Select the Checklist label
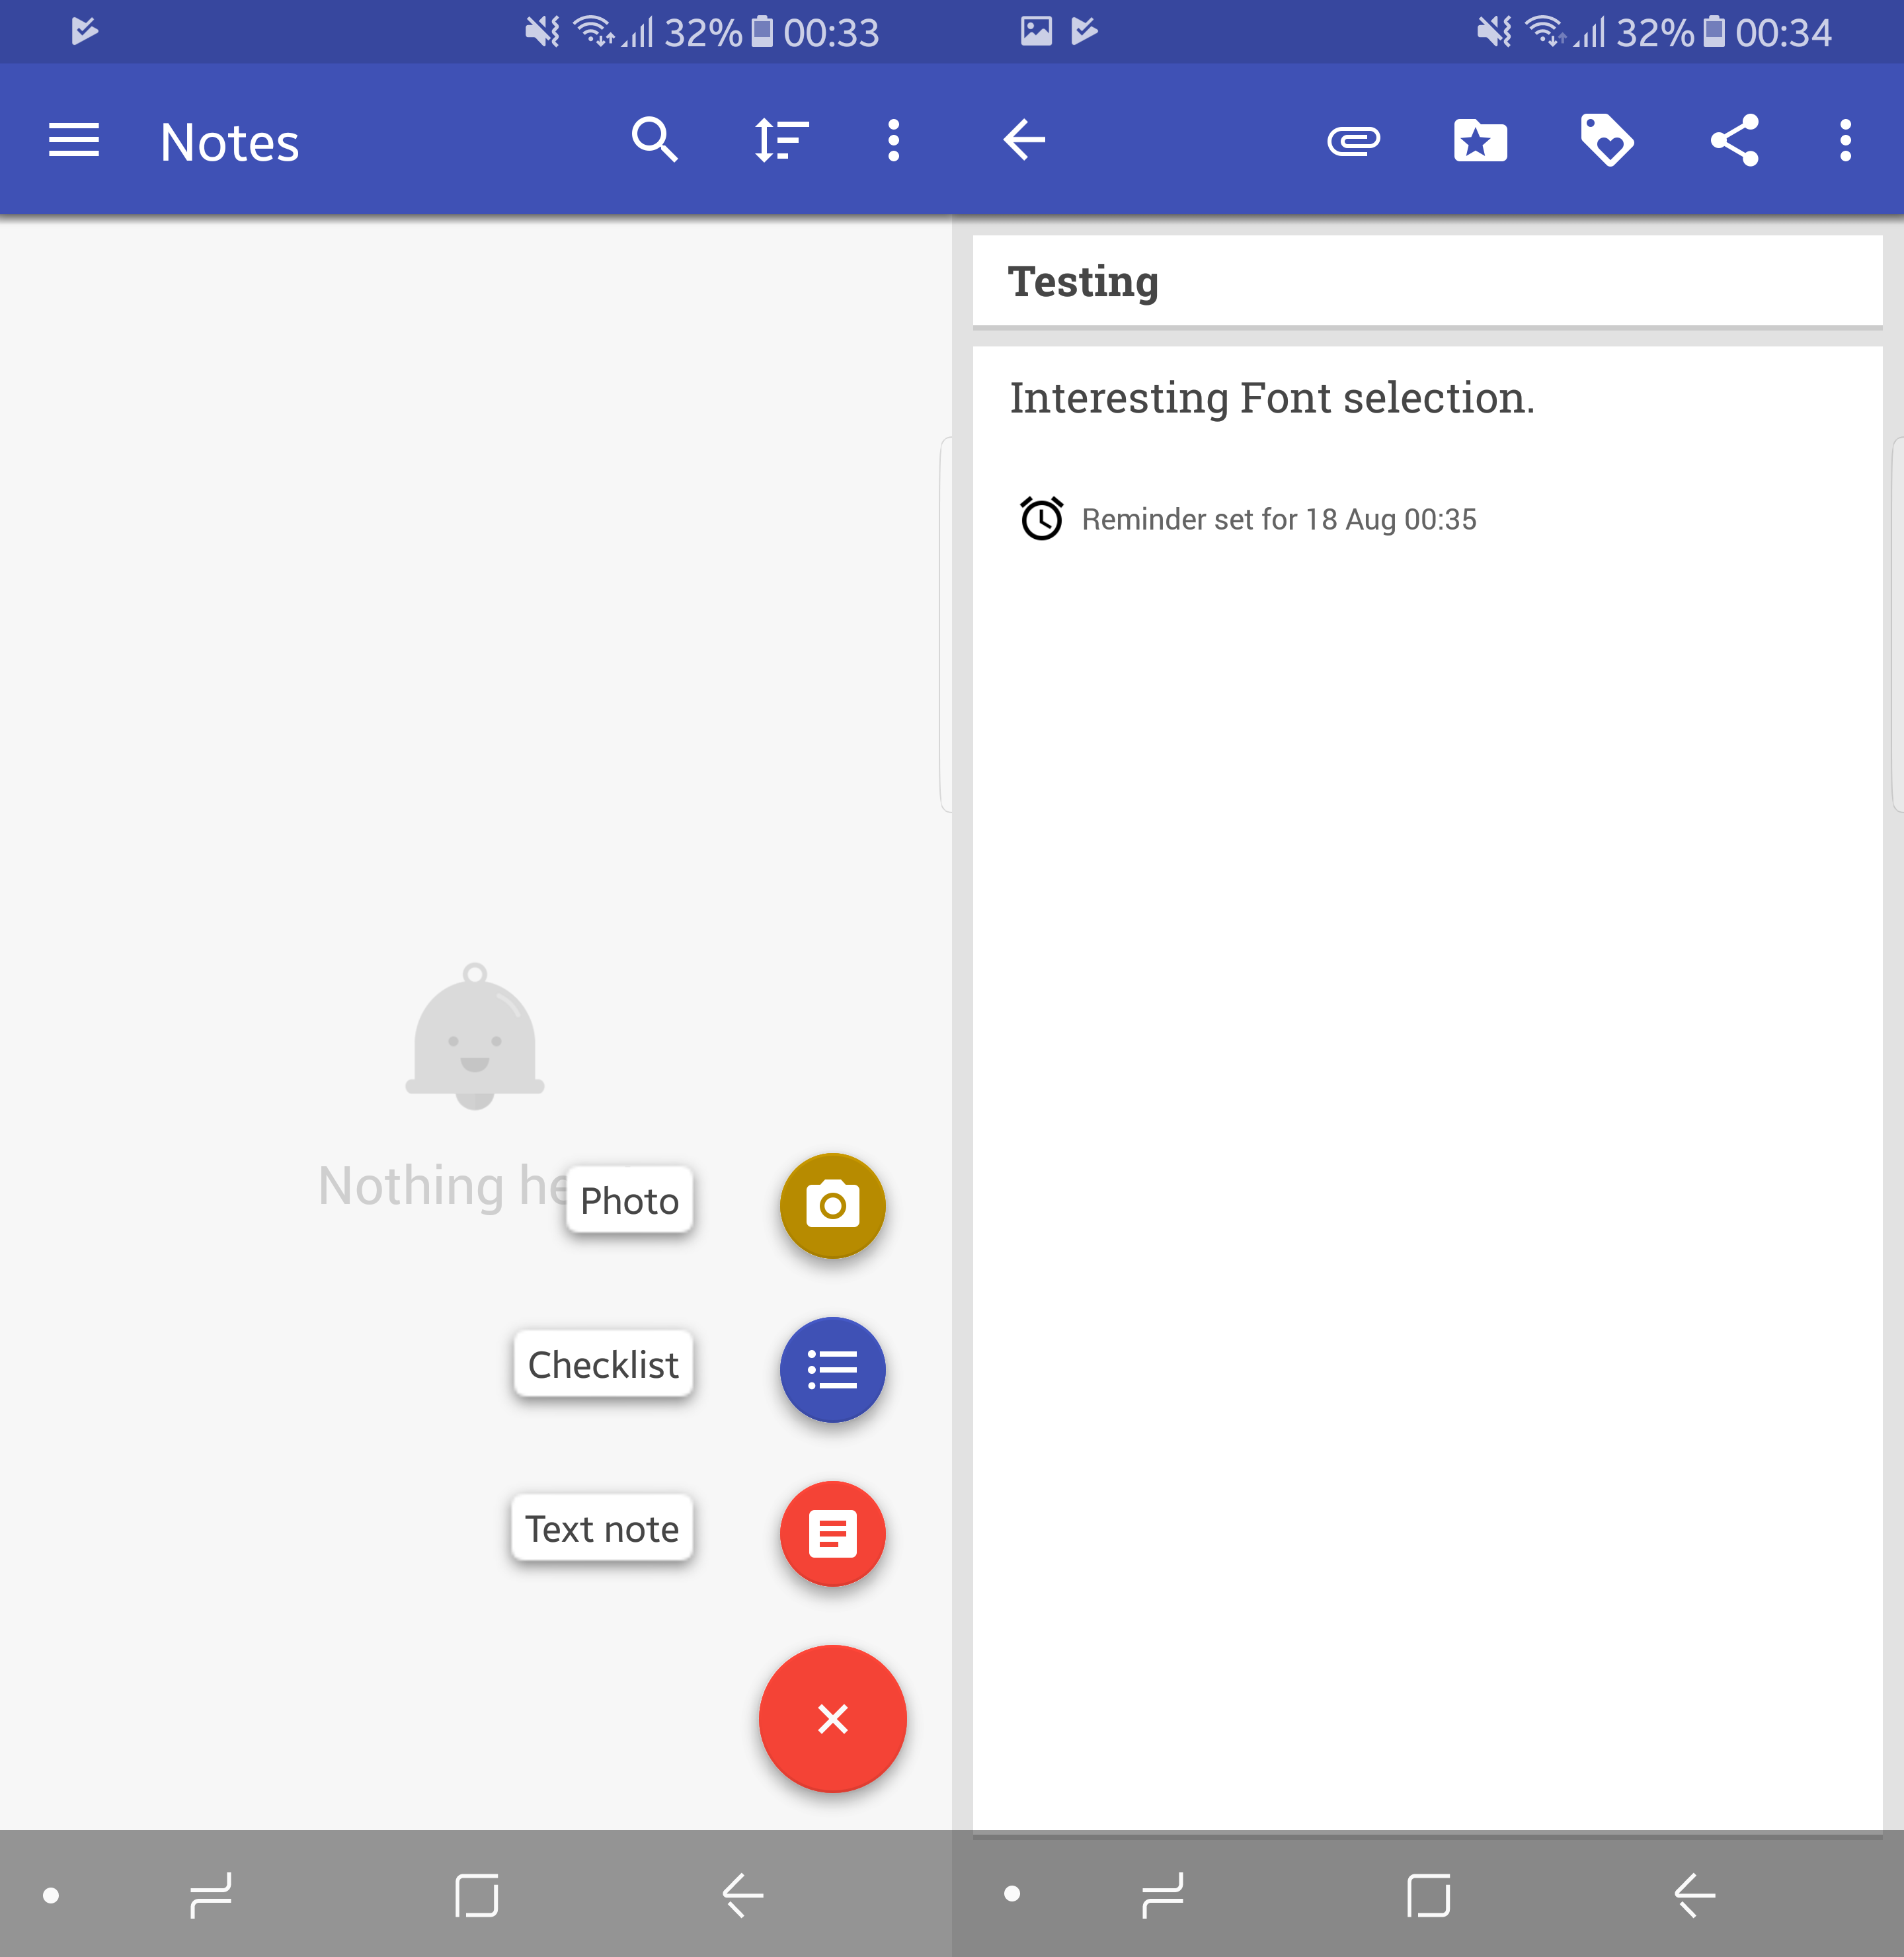The width and height of the screenshot is (1904, 1957). click(x=603, y=1364)
